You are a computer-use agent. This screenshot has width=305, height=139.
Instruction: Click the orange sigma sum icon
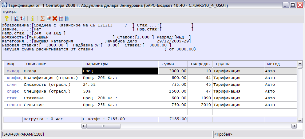[x=42, y=18]
